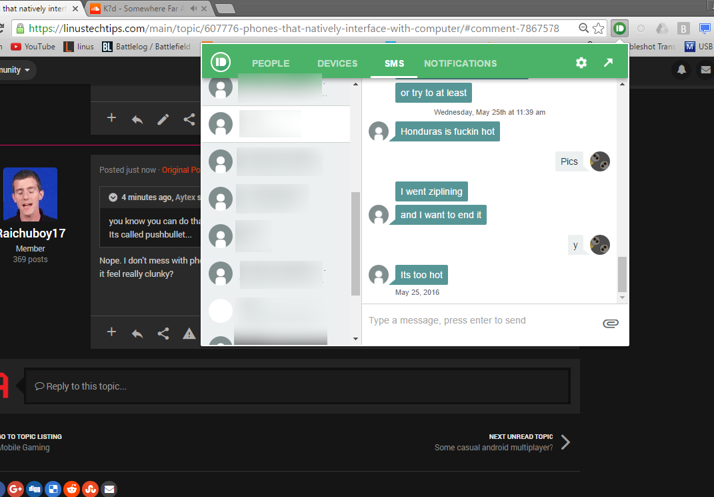Go to next unread topic arrow
Image resolution: width=714 pixels, height=497 pixels.
565,442
